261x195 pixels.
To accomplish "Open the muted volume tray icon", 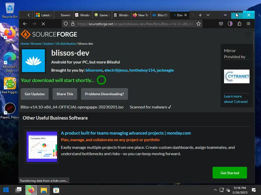I will 228,190.
